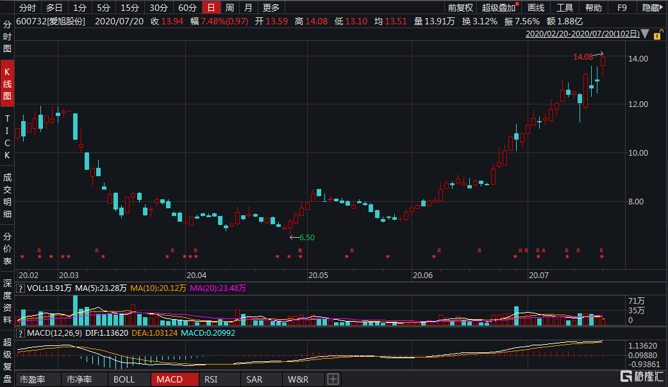Open the TICK sidebar view
Image resolution: width=668 pixels, height=387 pixels.
point(7,136)
